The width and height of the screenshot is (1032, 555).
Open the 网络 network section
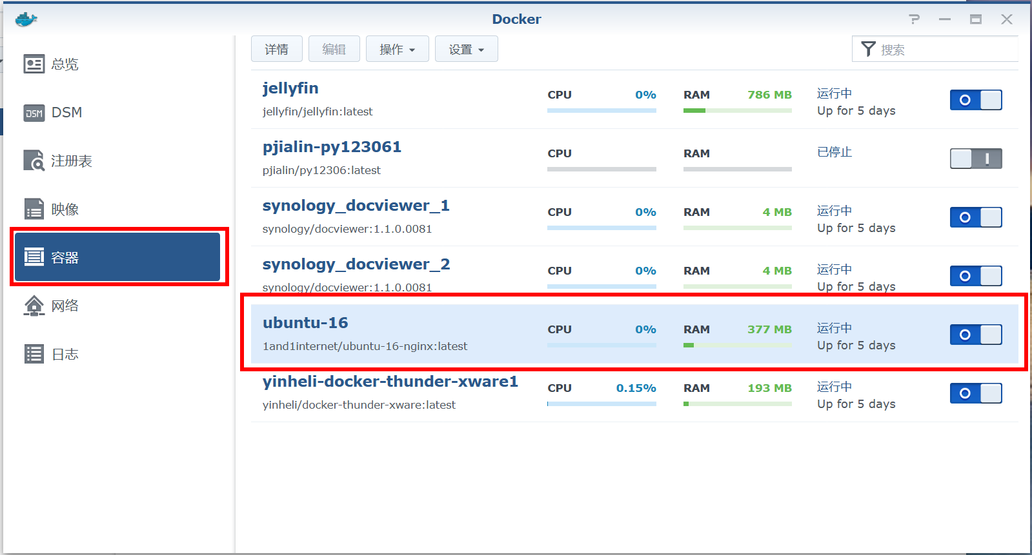pyautogui.click(x=117, y=306)
